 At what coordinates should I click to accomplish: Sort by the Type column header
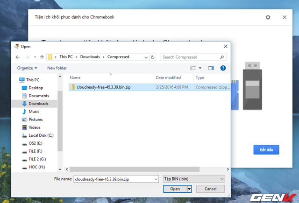199,77
